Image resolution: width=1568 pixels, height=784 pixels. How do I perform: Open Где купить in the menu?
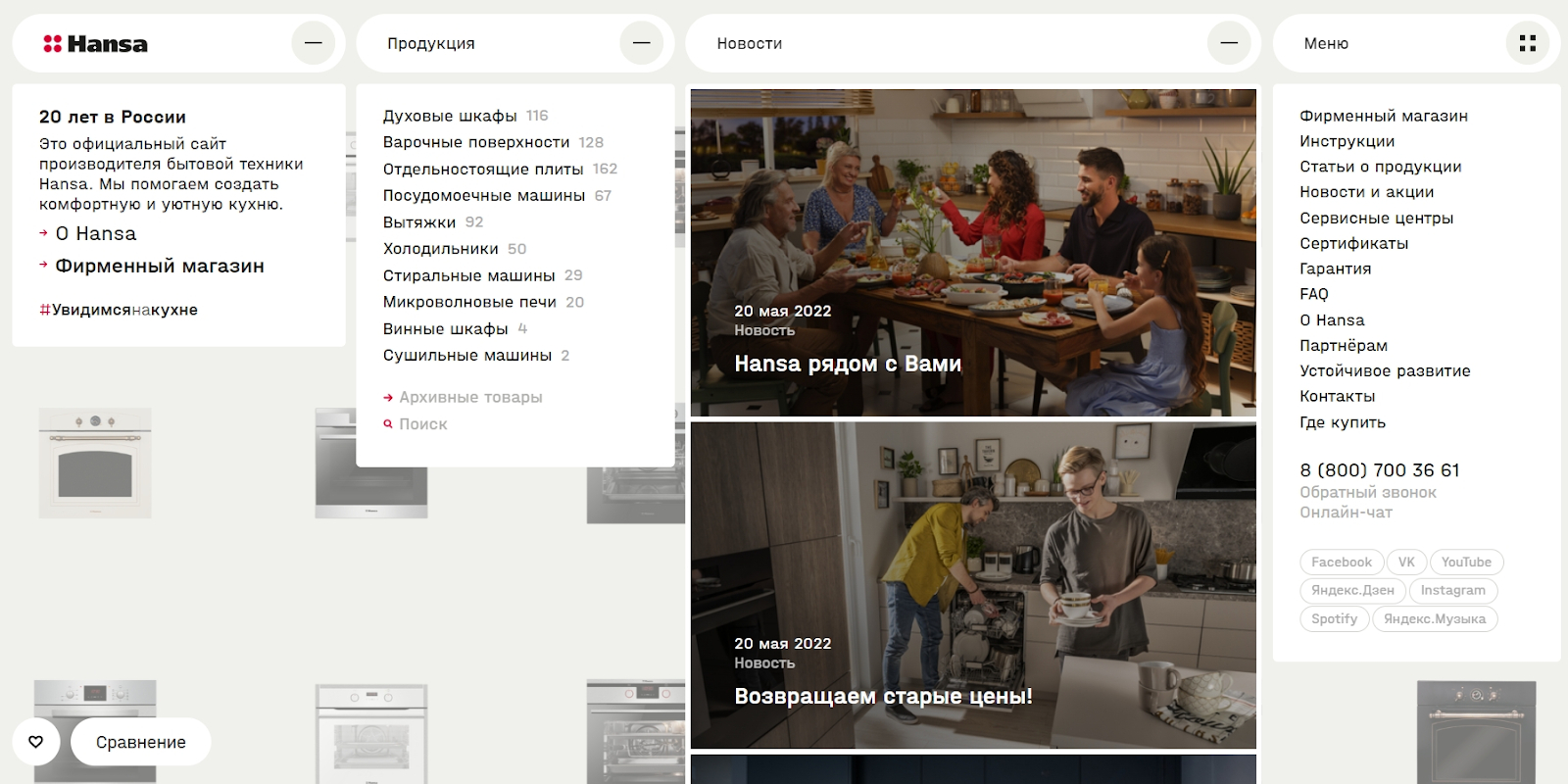1343,422
